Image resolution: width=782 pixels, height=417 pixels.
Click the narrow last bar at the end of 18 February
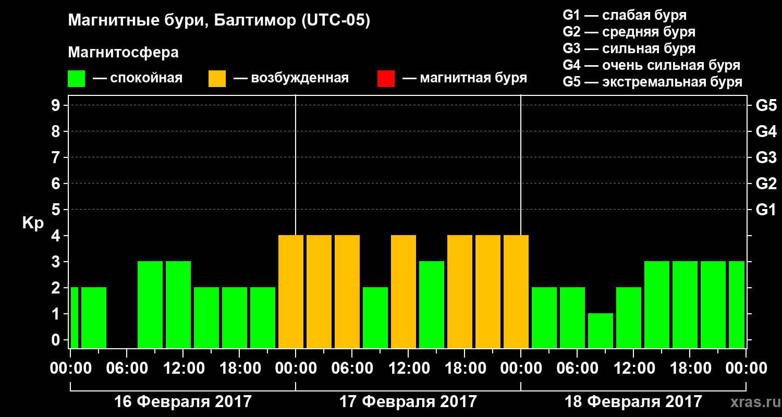[x=737, y=304]
